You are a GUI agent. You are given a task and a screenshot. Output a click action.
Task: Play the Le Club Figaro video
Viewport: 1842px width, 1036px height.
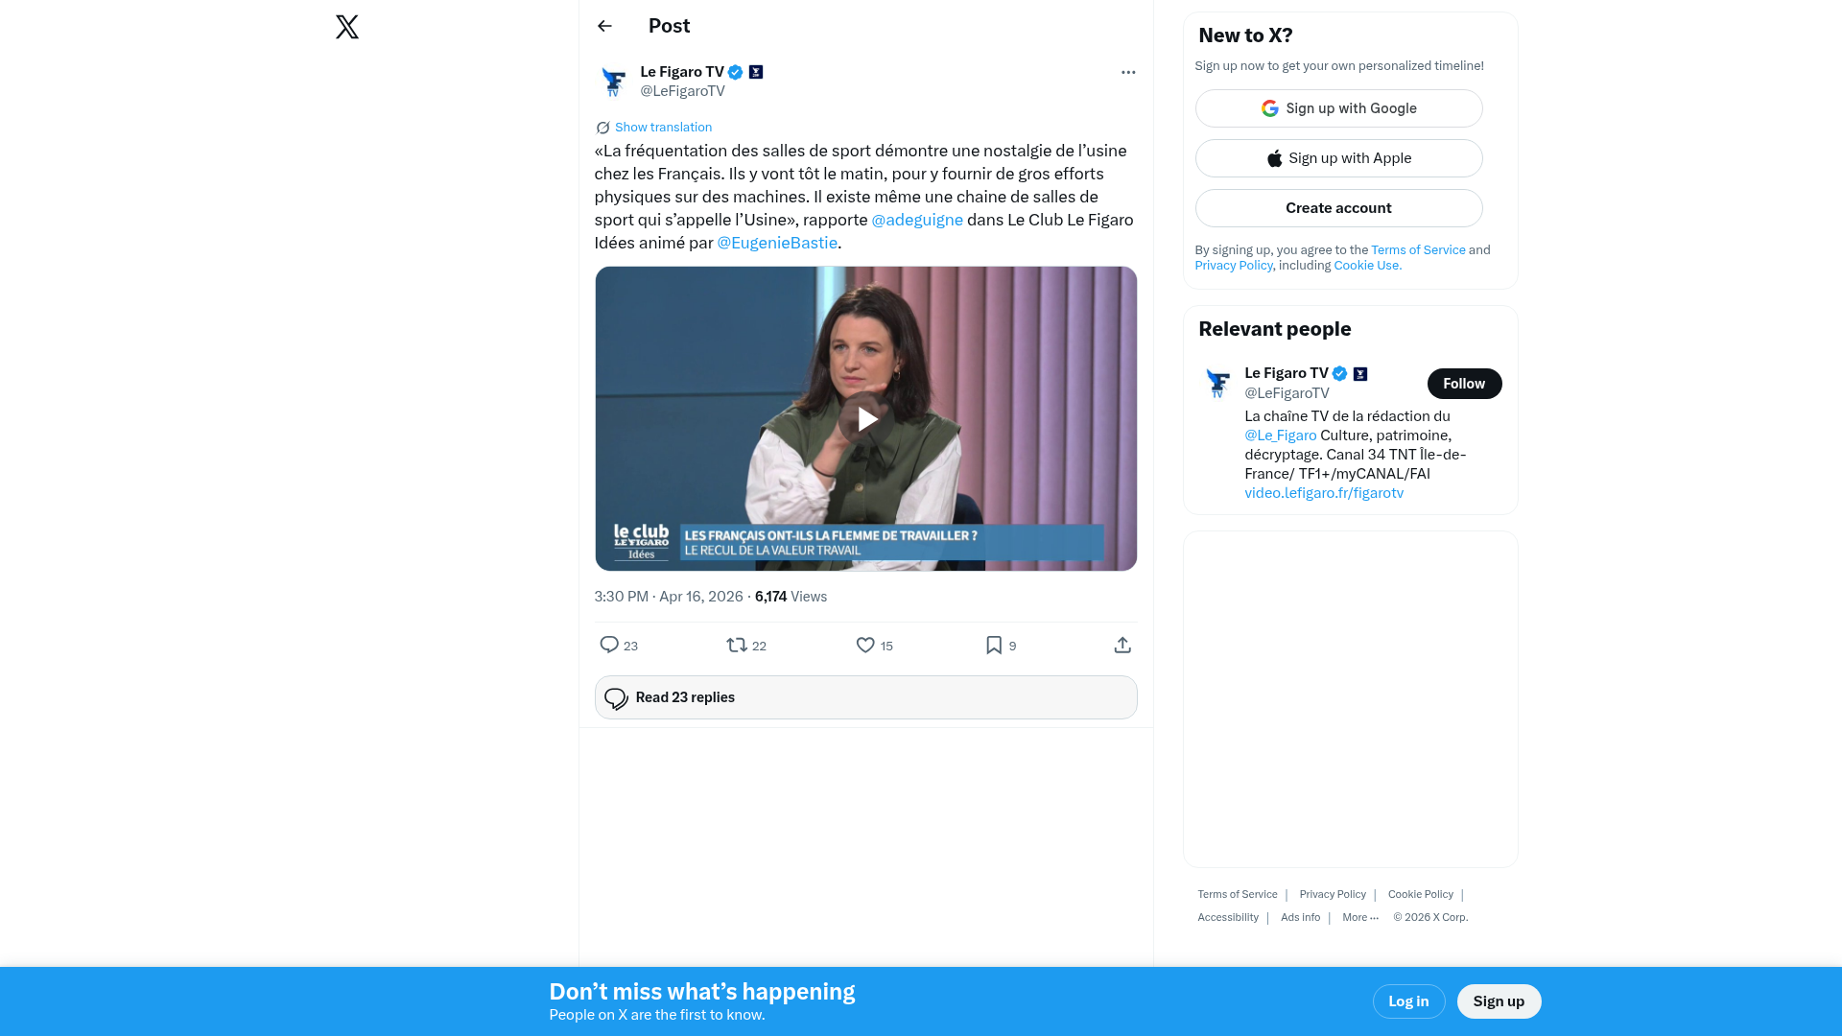click(866, 419)
